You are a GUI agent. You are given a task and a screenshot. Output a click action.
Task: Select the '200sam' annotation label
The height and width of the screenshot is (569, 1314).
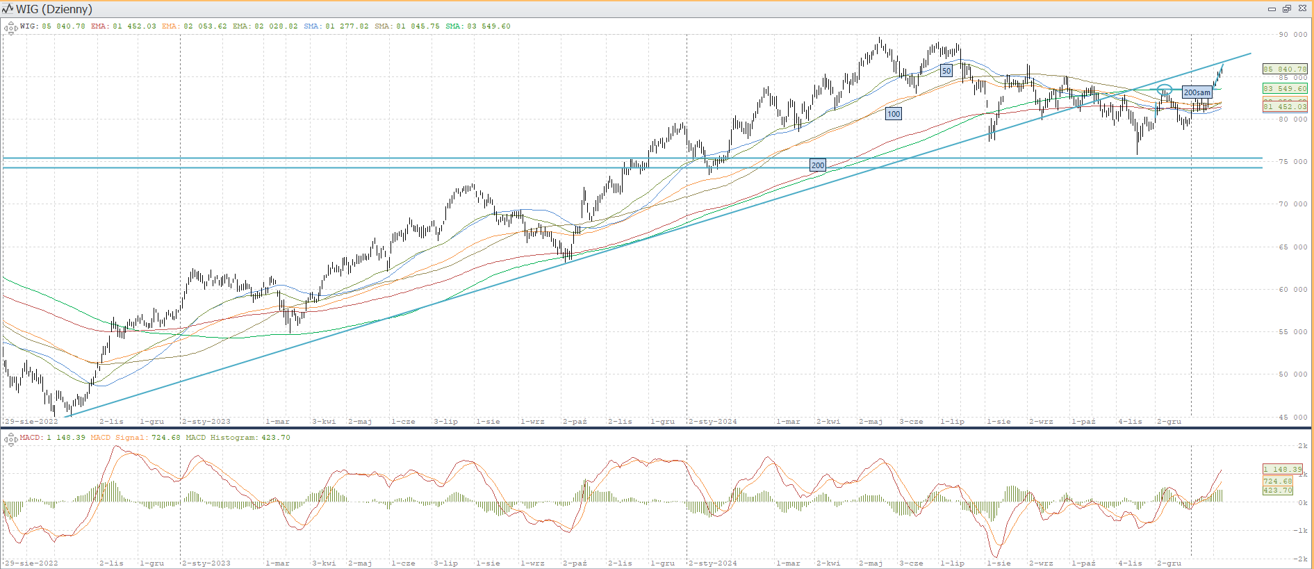pos(1197,92)
